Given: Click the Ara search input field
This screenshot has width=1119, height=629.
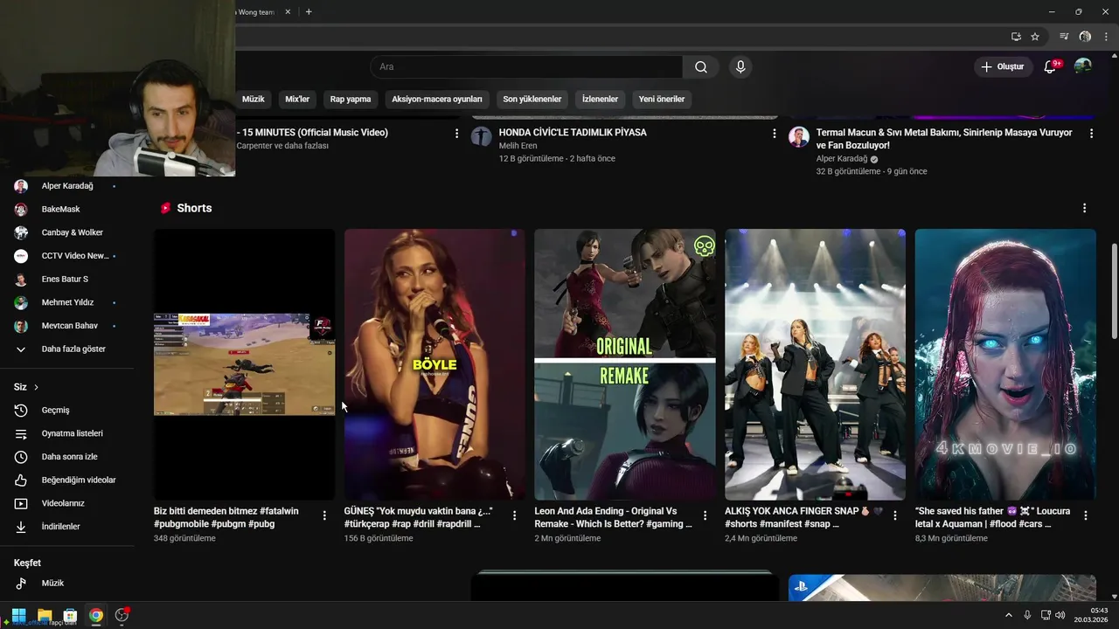Looking at the screenshot, I should pyautogui.click(x=526, y=67).
